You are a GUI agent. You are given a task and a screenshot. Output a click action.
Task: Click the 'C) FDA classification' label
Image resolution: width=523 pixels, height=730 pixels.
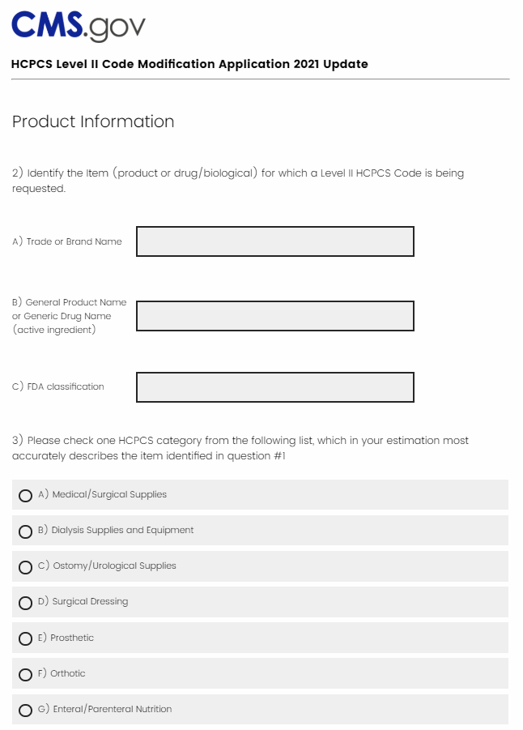click(x=58, y=387)
